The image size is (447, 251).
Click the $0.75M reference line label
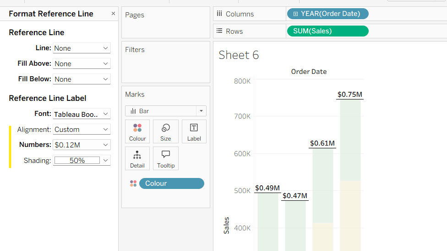350,95
